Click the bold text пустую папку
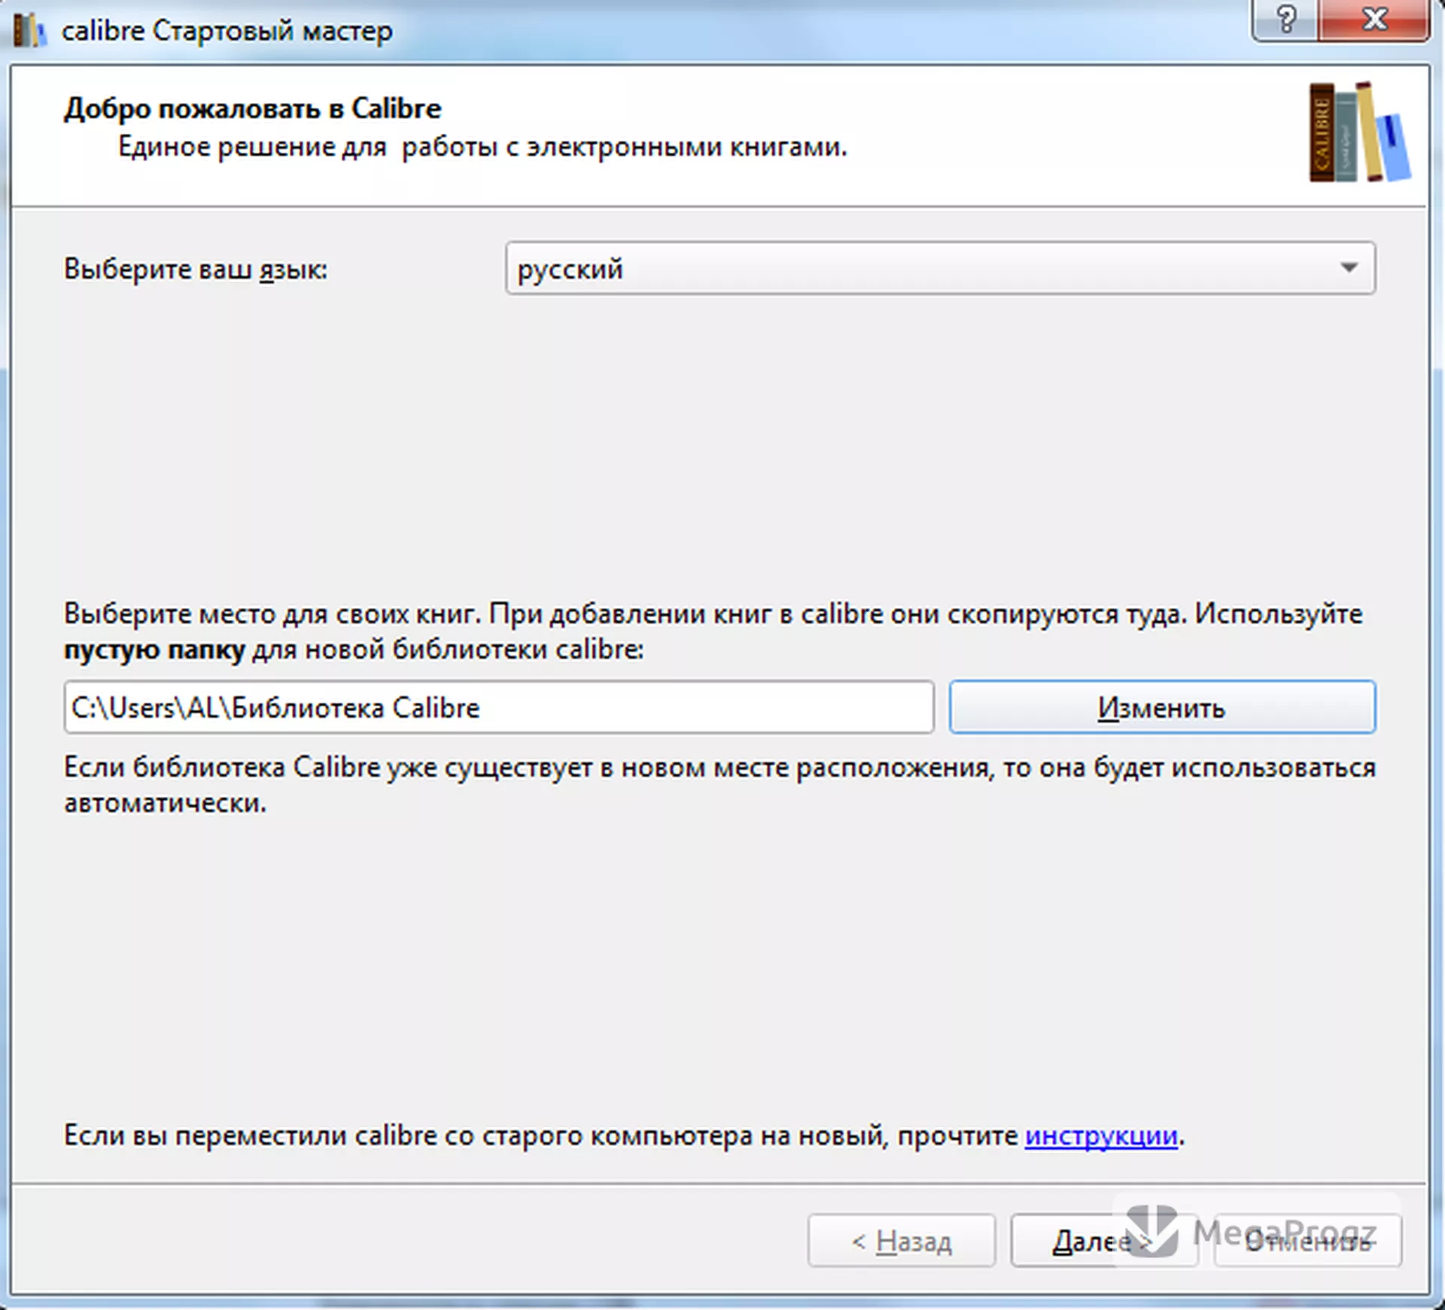 pyautogui.click(x=154, y=649)
